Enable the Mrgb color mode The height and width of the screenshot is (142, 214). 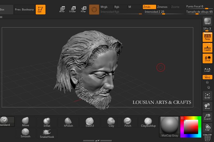[x=106, y=7]
